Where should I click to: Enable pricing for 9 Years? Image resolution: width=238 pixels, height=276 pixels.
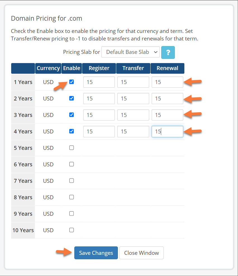[72, 214]
